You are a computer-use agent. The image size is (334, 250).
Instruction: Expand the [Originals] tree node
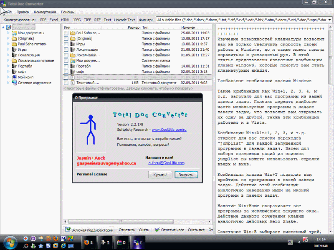pyautogui.click(x=8, y=38)
